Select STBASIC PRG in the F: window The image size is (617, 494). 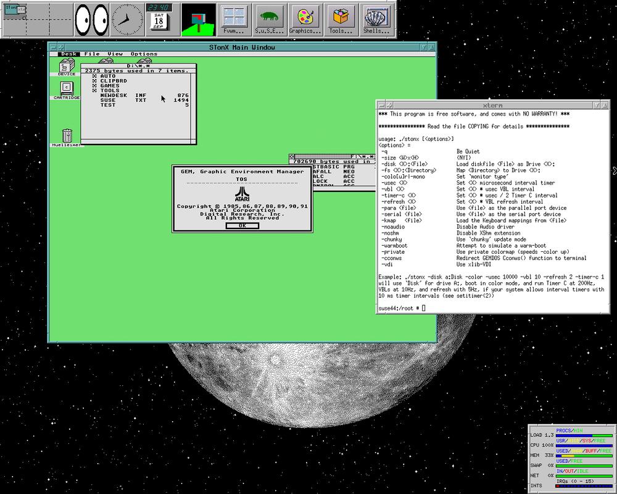334,167
